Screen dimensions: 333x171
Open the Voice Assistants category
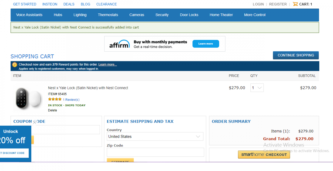click(x=29, y=15)
